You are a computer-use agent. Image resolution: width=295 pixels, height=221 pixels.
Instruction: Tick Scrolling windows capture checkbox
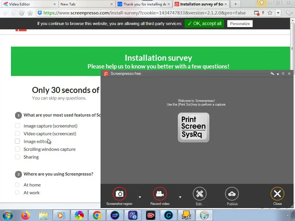click(x=17, y=149)
